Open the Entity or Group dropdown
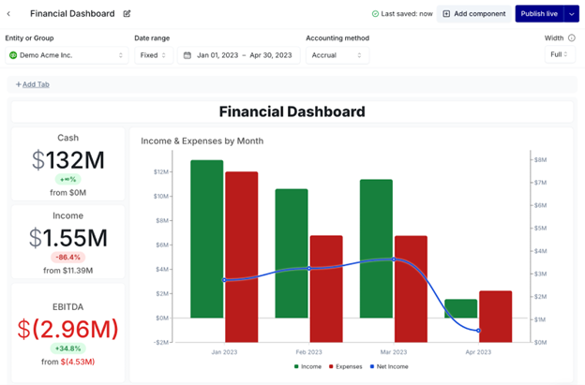585x385 pixels. click(x=67, y=55)
